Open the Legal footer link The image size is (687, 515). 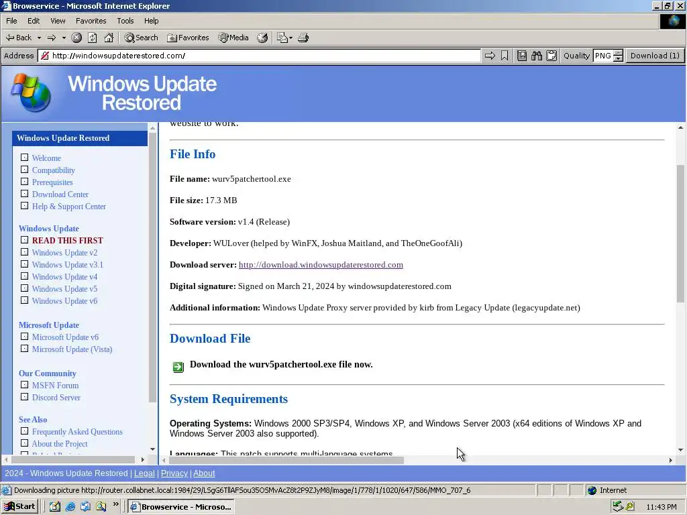tap(145, 473)
